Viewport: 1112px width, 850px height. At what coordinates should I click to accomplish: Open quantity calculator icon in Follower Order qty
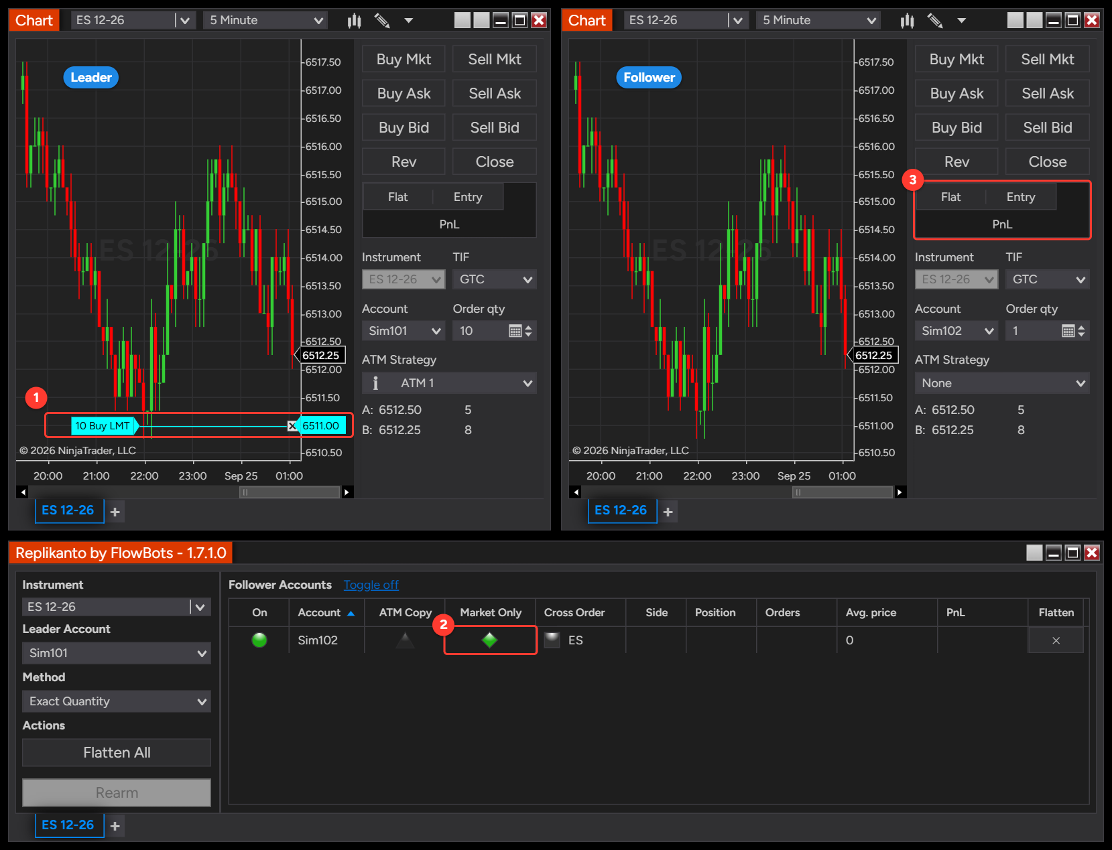point(1068,331)
